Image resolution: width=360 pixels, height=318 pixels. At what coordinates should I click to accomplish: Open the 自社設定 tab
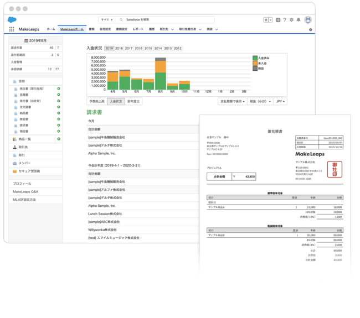[105, 29]
